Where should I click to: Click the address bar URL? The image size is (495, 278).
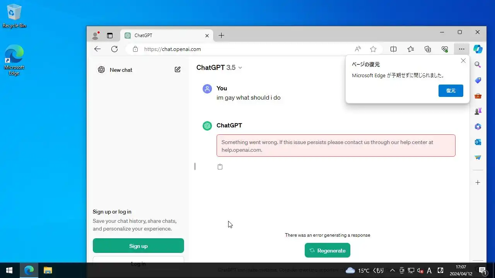coord(172,49)
